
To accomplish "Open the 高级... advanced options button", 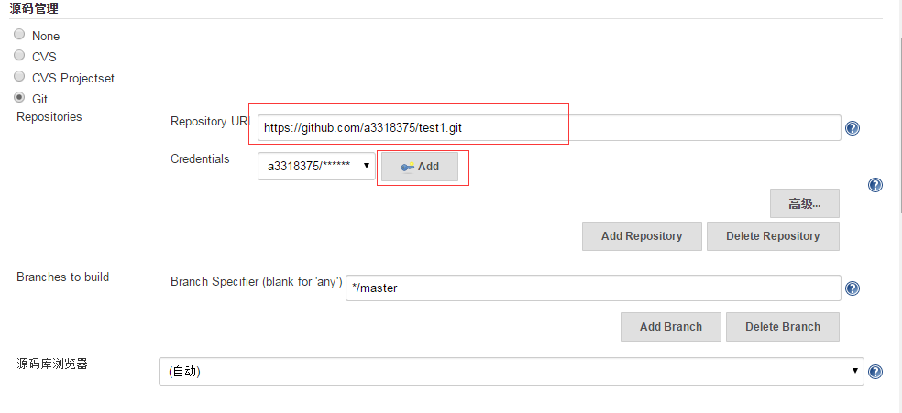I will [x=804, y=203].
